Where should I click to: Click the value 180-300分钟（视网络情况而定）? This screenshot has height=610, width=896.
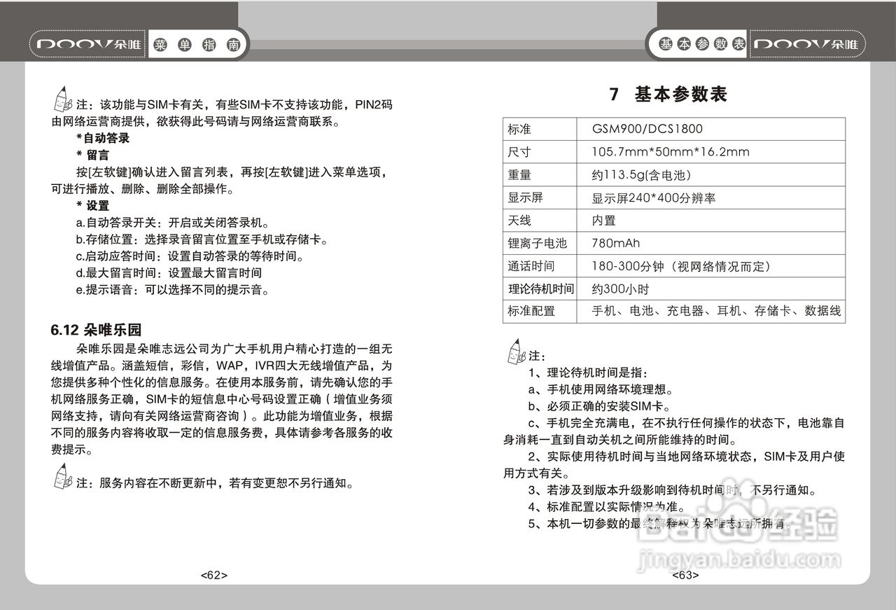pyautogui.click(x=683, y=266)
